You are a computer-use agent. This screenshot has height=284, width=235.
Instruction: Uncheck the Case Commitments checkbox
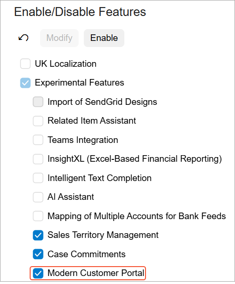(38, 254)
